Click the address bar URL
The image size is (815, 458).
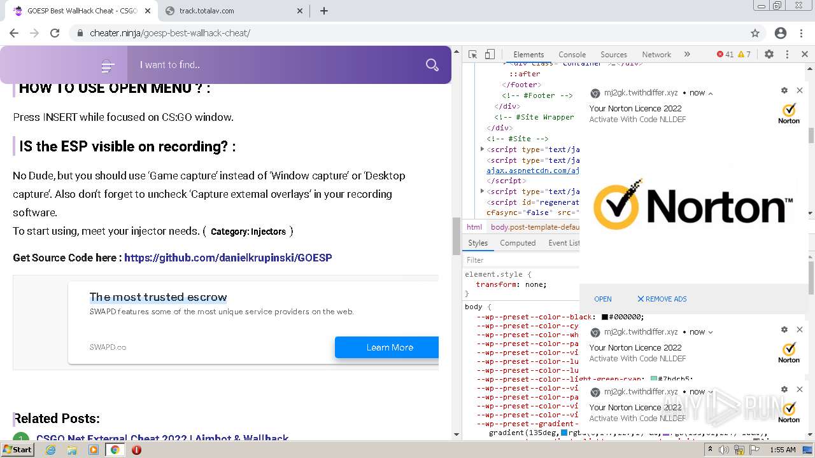pyautogui.click(x=170, y=33)
